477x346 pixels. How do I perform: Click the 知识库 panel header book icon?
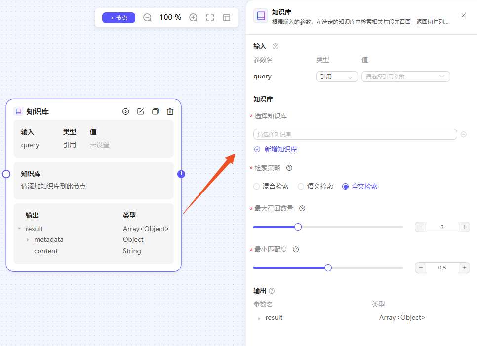pos(261,16)
